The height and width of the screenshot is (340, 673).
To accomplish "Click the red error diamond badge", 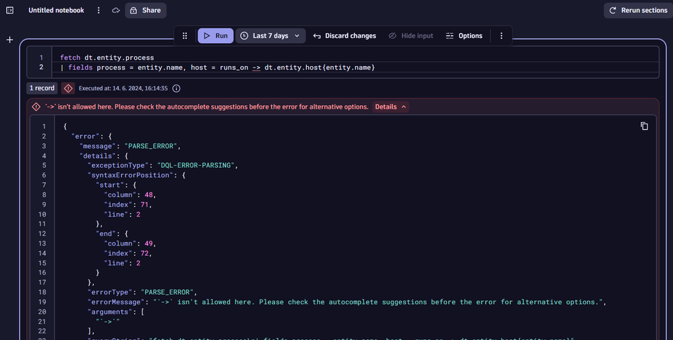I will pyautogui.click(x=68, y=88).
